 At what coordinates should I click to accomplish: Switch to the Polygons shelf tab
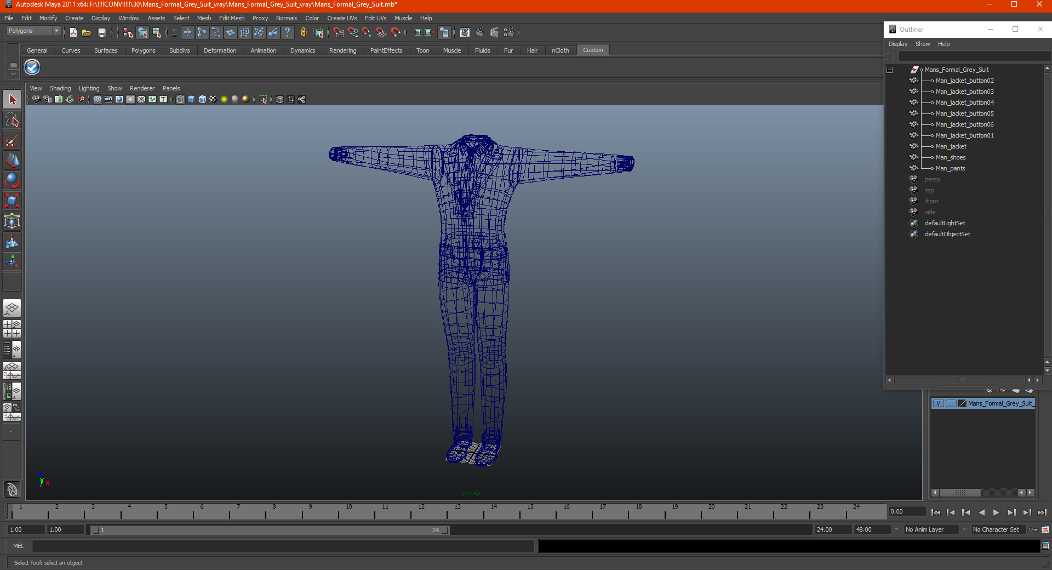click(x=143, y=50)
